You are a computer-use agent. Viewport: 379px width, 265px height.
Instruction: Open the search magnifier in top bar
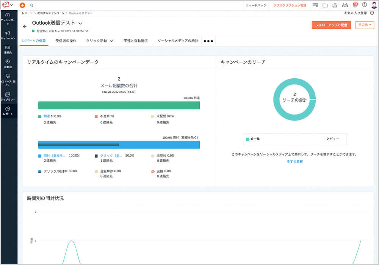[x=31, y=5]
